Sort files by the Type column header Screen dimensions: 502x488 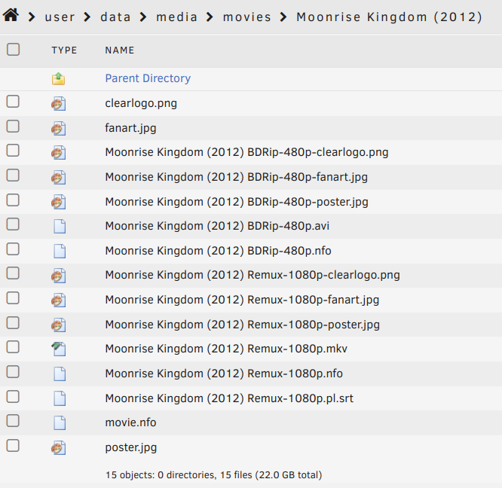click(x=64, y=50)
